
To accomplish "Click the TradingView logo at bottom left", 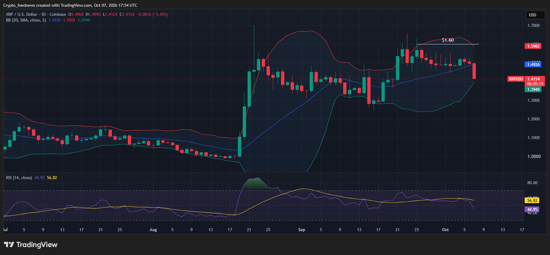I will tap(31, 244).
